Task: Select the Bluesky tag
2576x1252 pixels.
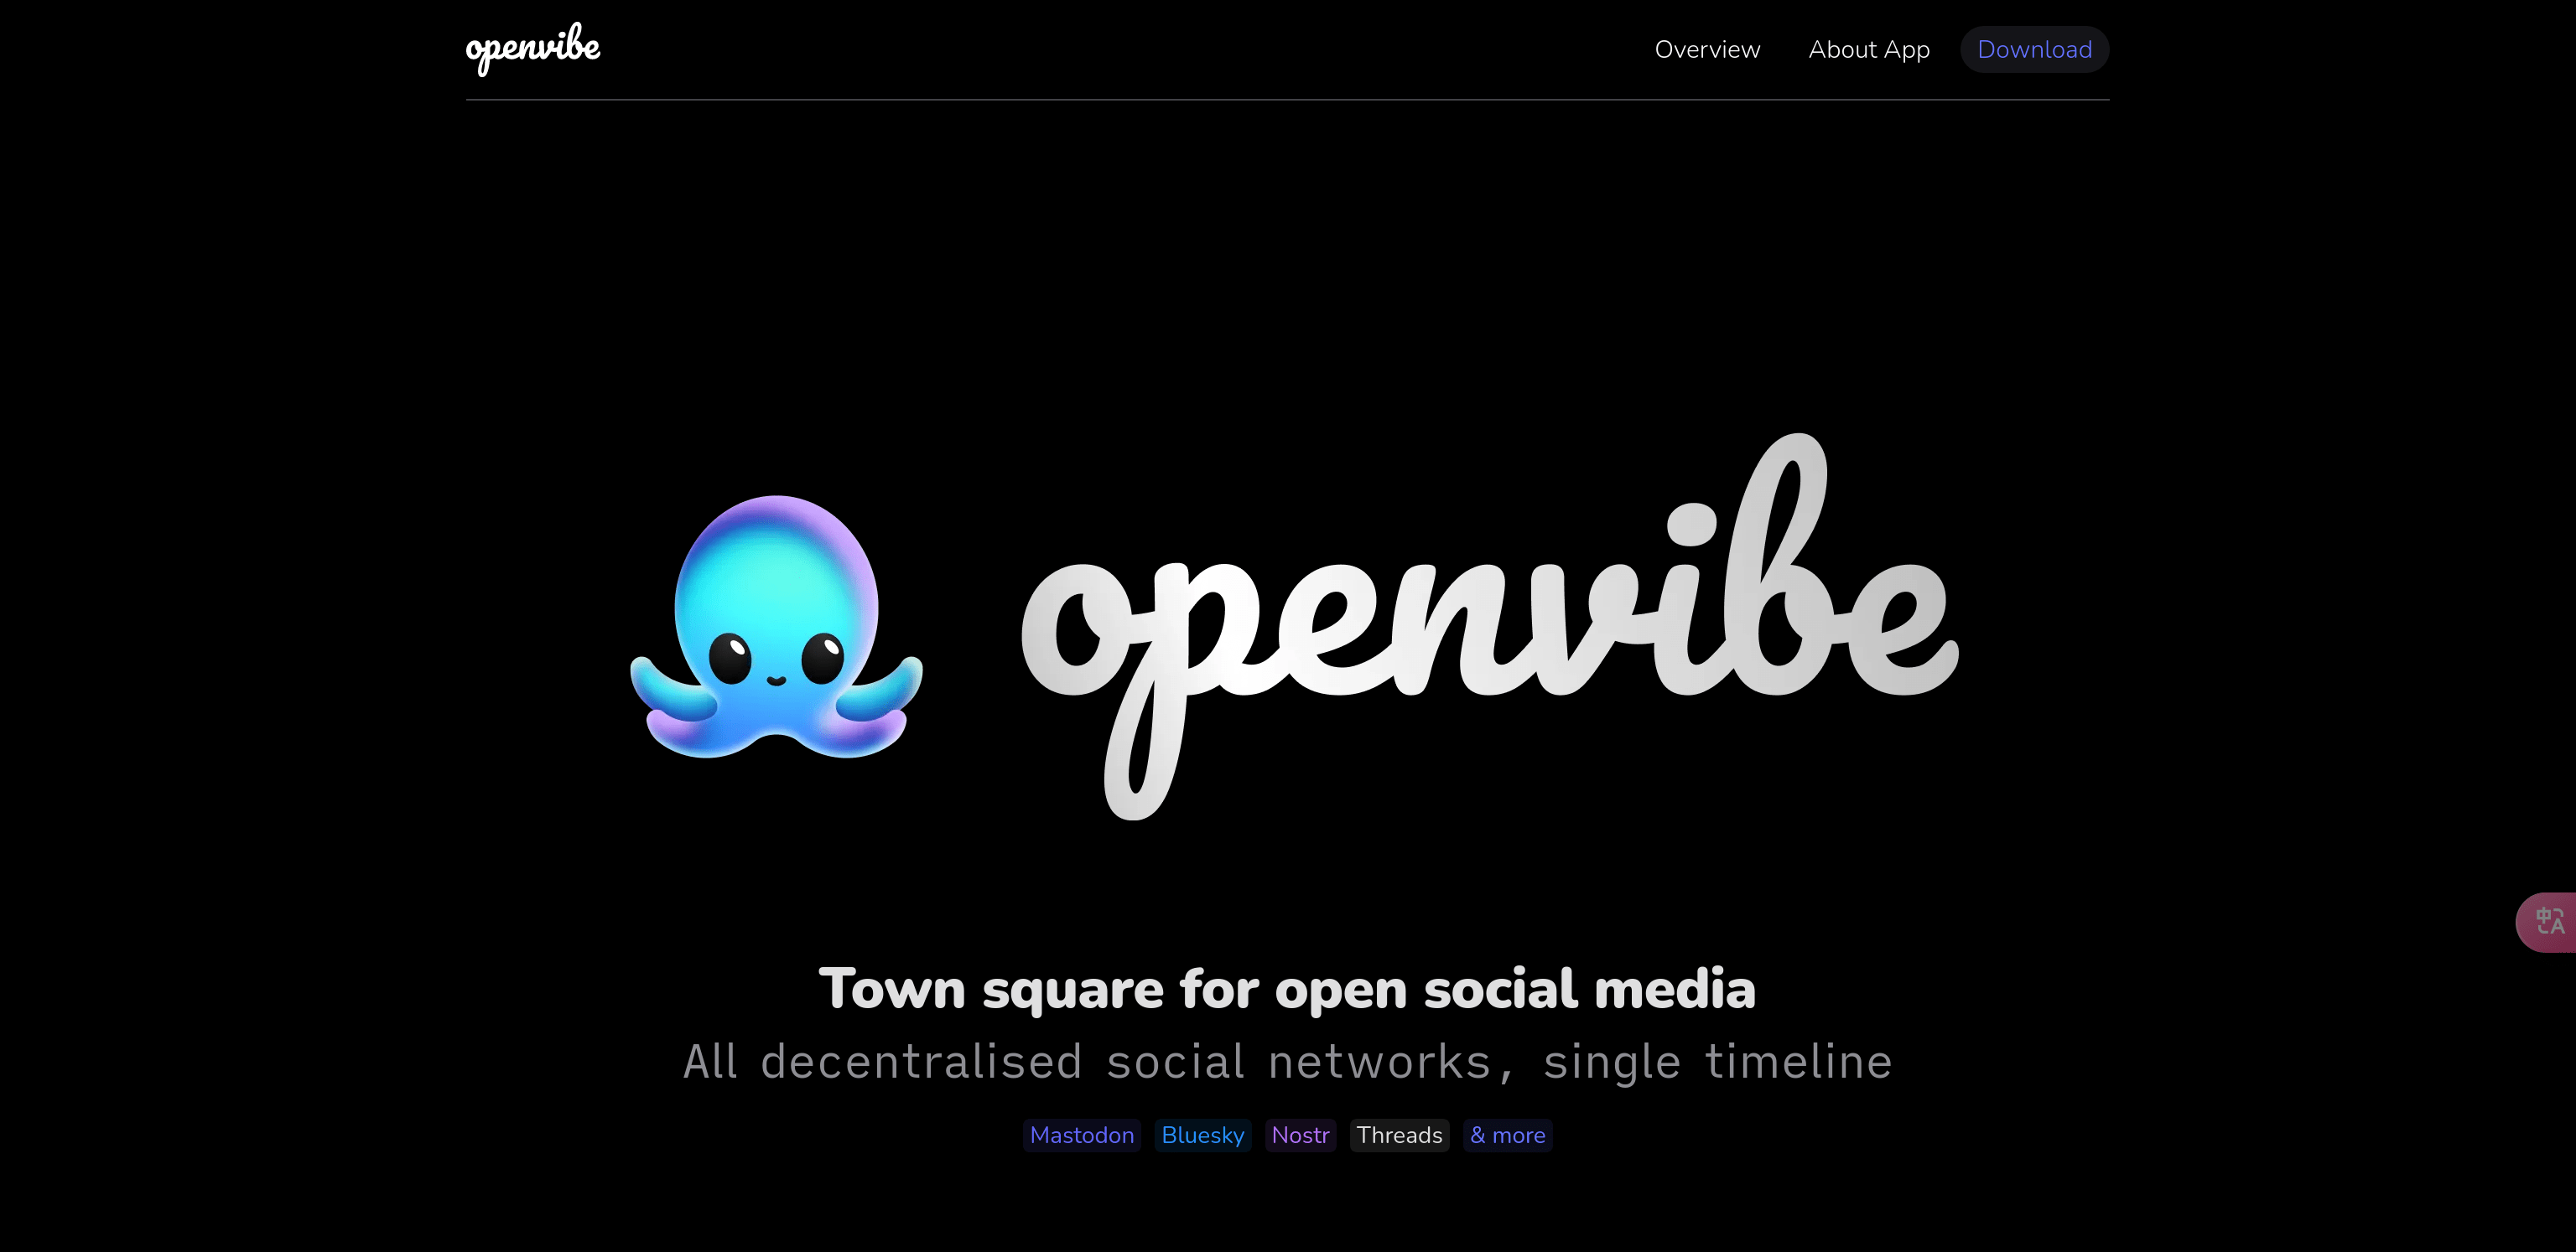Action: [x=1202, y=1135]
